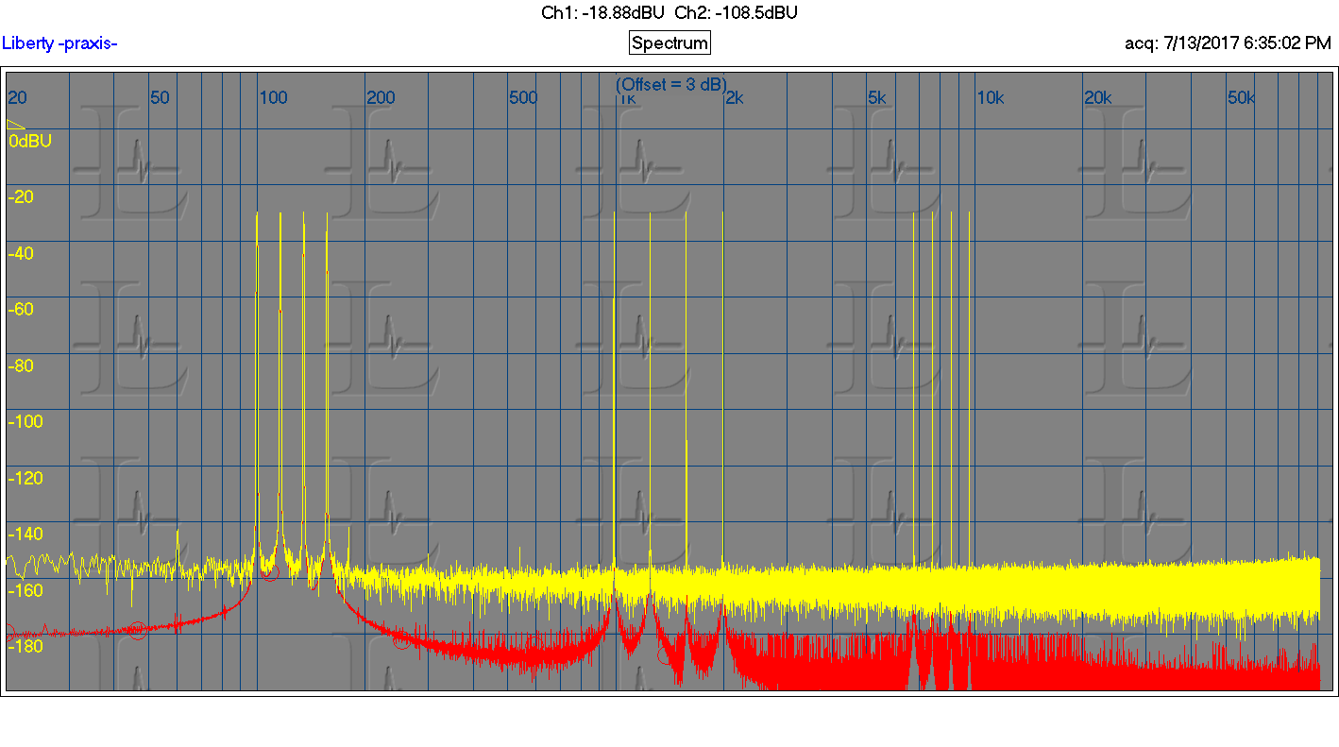This screenshot has width=1339, height=747.
Task: Click the yellow 0dBU reference marker triangle
Action: tap(16, 125)
